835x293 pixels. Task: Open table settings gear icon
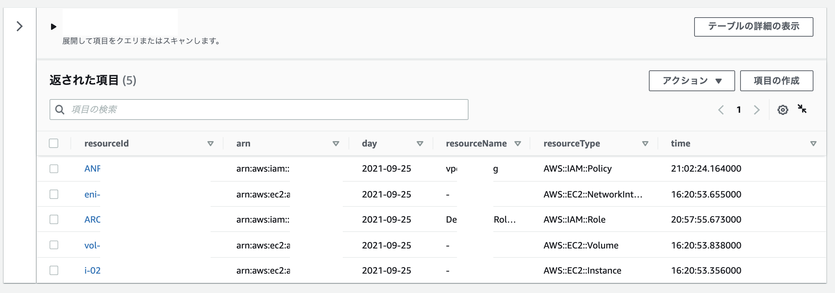point(783,110)
